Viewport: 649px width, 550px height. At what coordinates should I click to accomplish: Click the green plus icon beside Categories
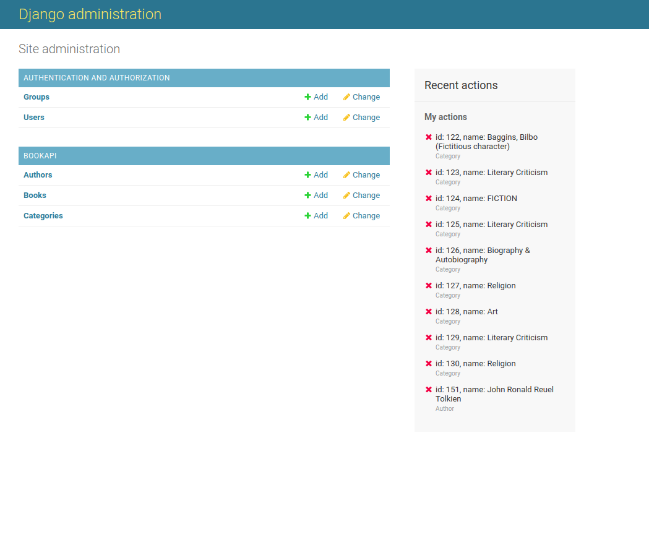(x=306, y=216)
